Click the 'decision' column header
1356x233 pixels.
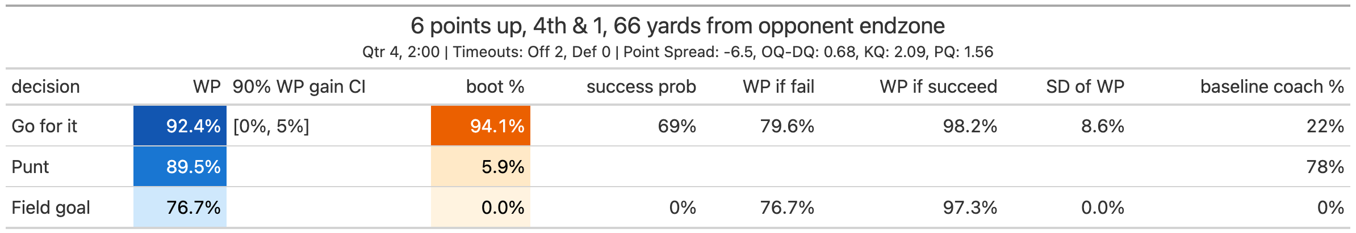coord(45,87)
